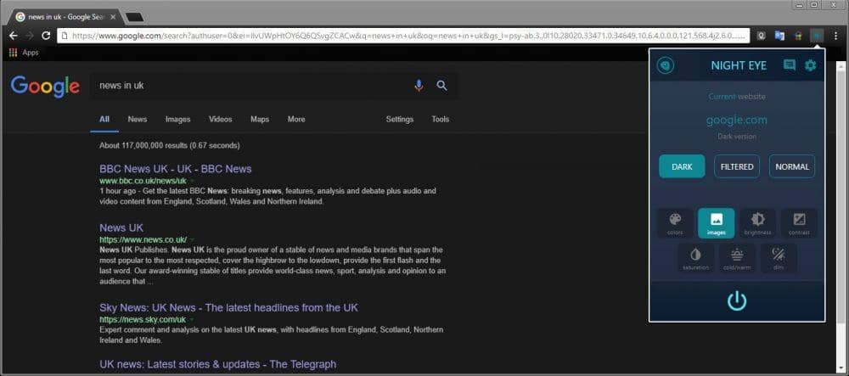Toggle Night Eye power button

pos(737,300)
